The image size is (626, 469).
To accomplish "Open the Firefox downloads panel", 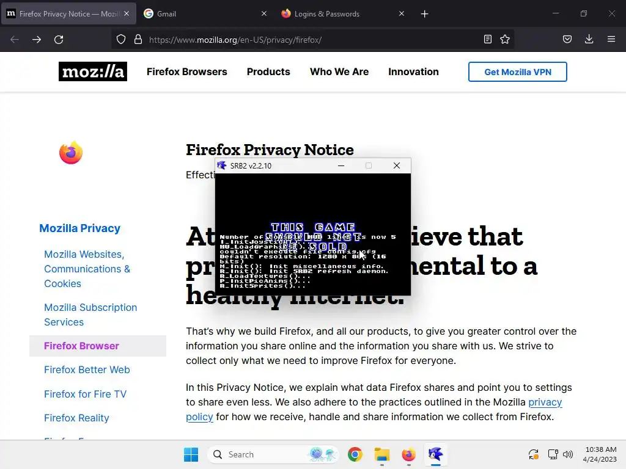I will coord(589,39).
